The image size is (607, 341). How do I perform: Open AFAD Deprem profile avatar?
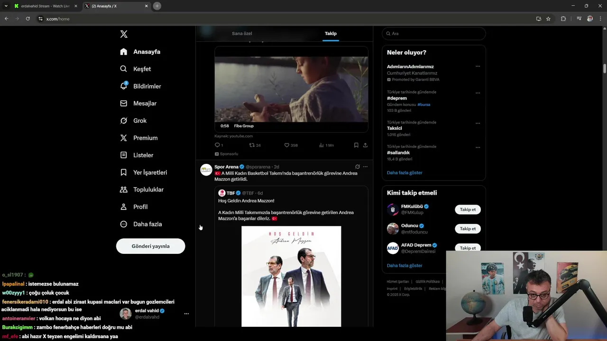(393, 248)
